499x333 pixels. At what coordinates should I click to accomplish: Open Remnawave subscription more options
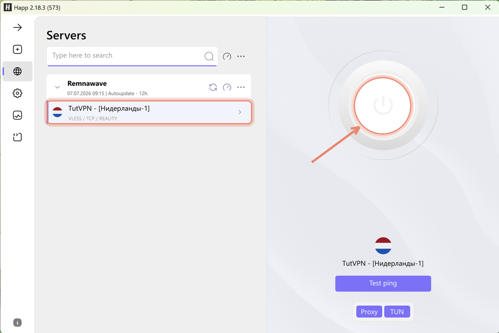click(241, 87)
